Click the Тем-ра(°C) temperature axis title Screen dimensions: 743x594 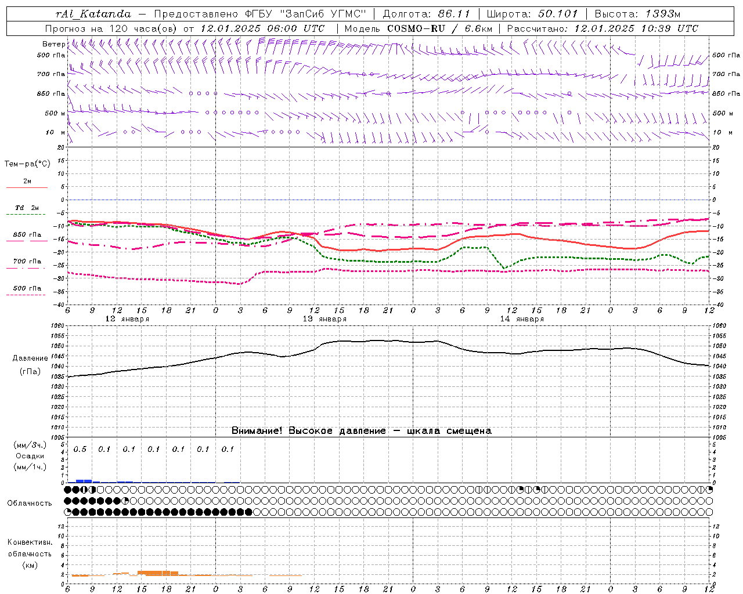(x=27, y=164)
